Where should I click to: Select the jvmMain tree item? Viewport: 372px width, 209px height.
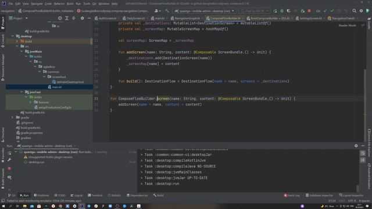pos(34,52)
